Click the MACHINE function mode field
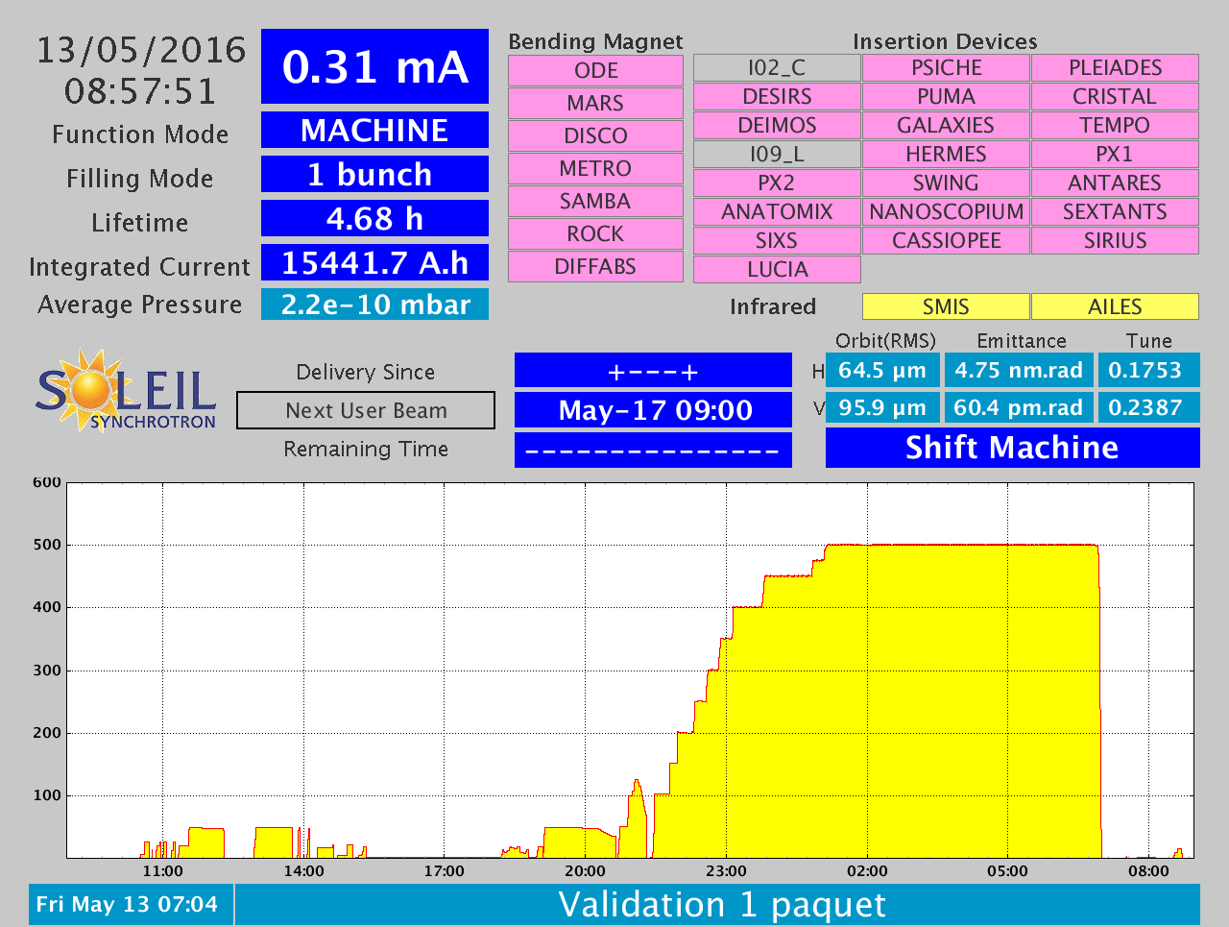The height and width of the screenshot is (927, 1229). coord(374,130)
